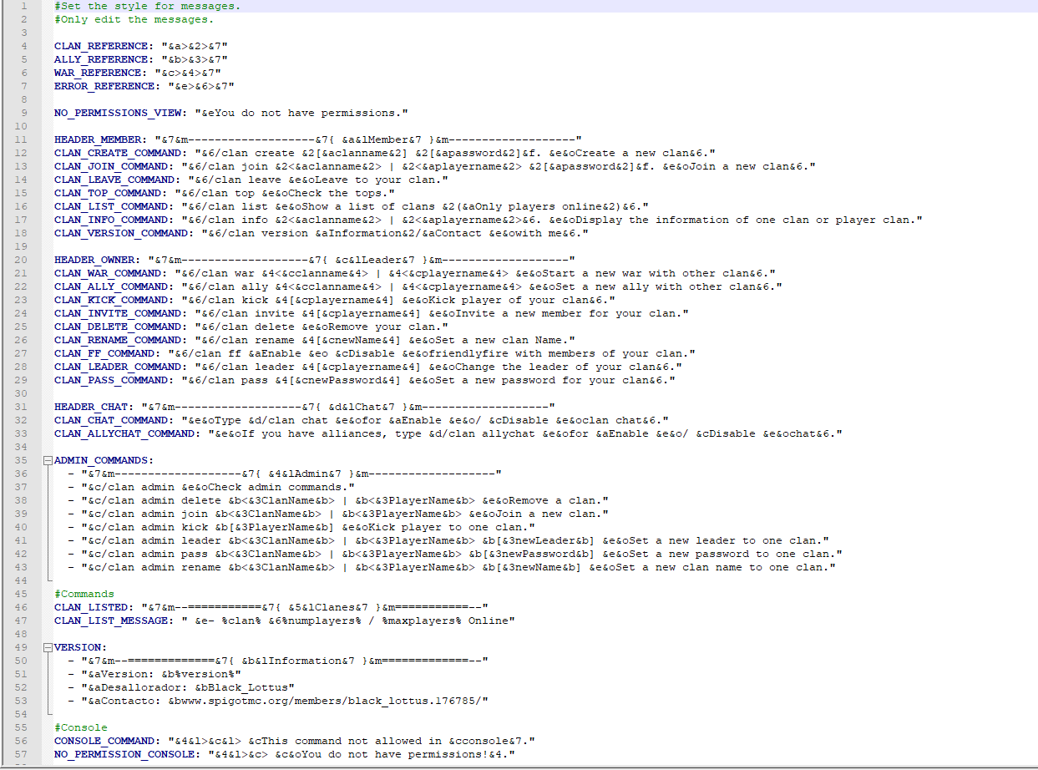Image resolution: width=1038 pixels, height=770 pixels.
Task: Click the CLAN_LIST_MESSAGE key
Action: 111,621
